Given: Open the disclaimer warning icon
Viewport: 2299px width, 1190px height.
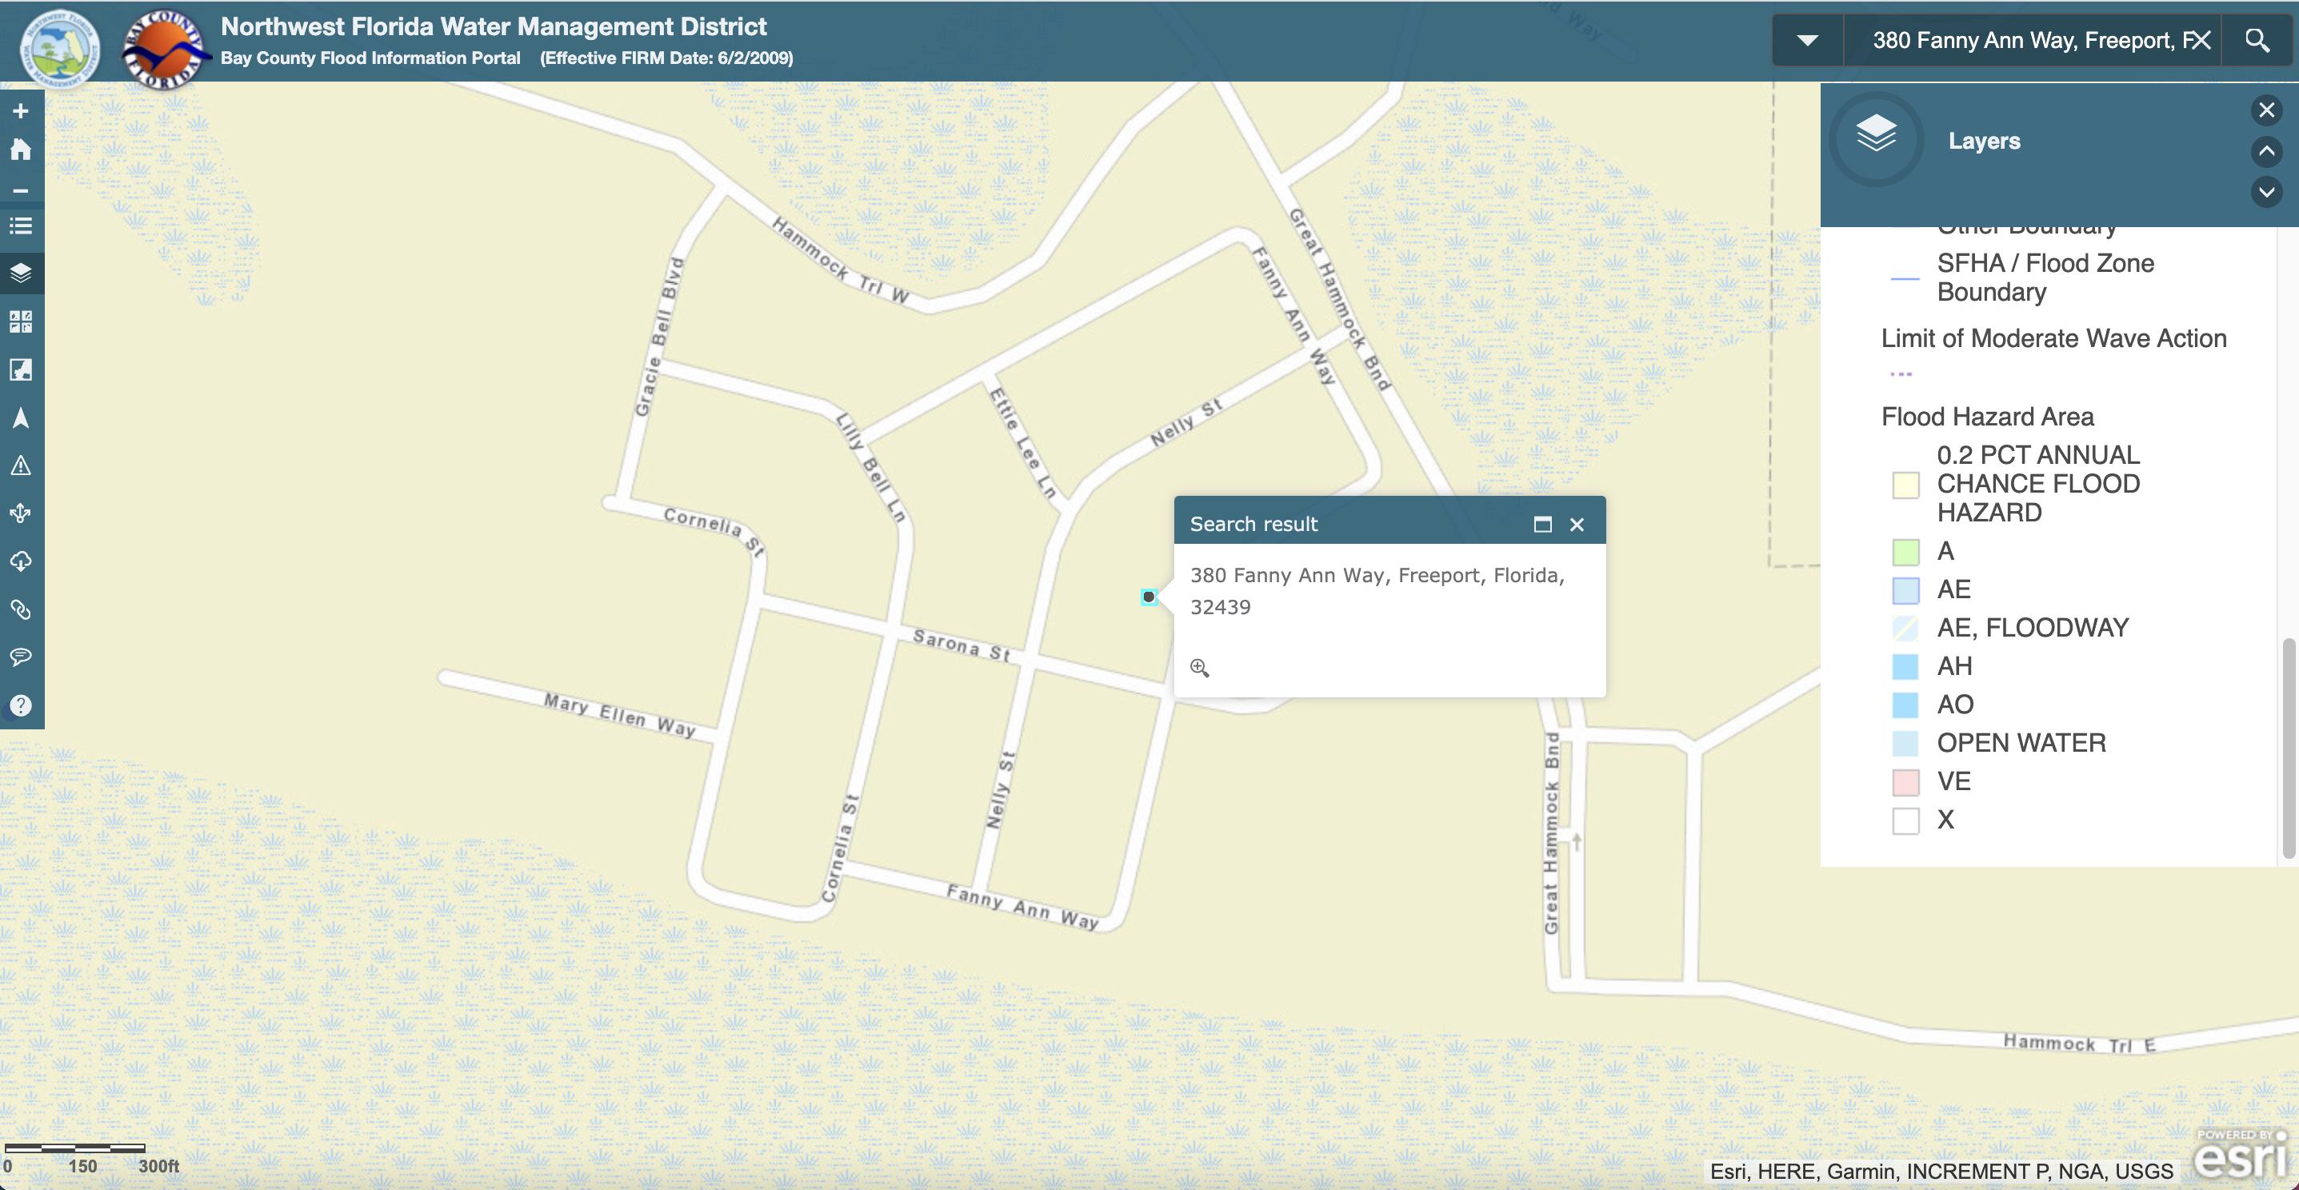Looking at the screenshot, I should (20, 465).
